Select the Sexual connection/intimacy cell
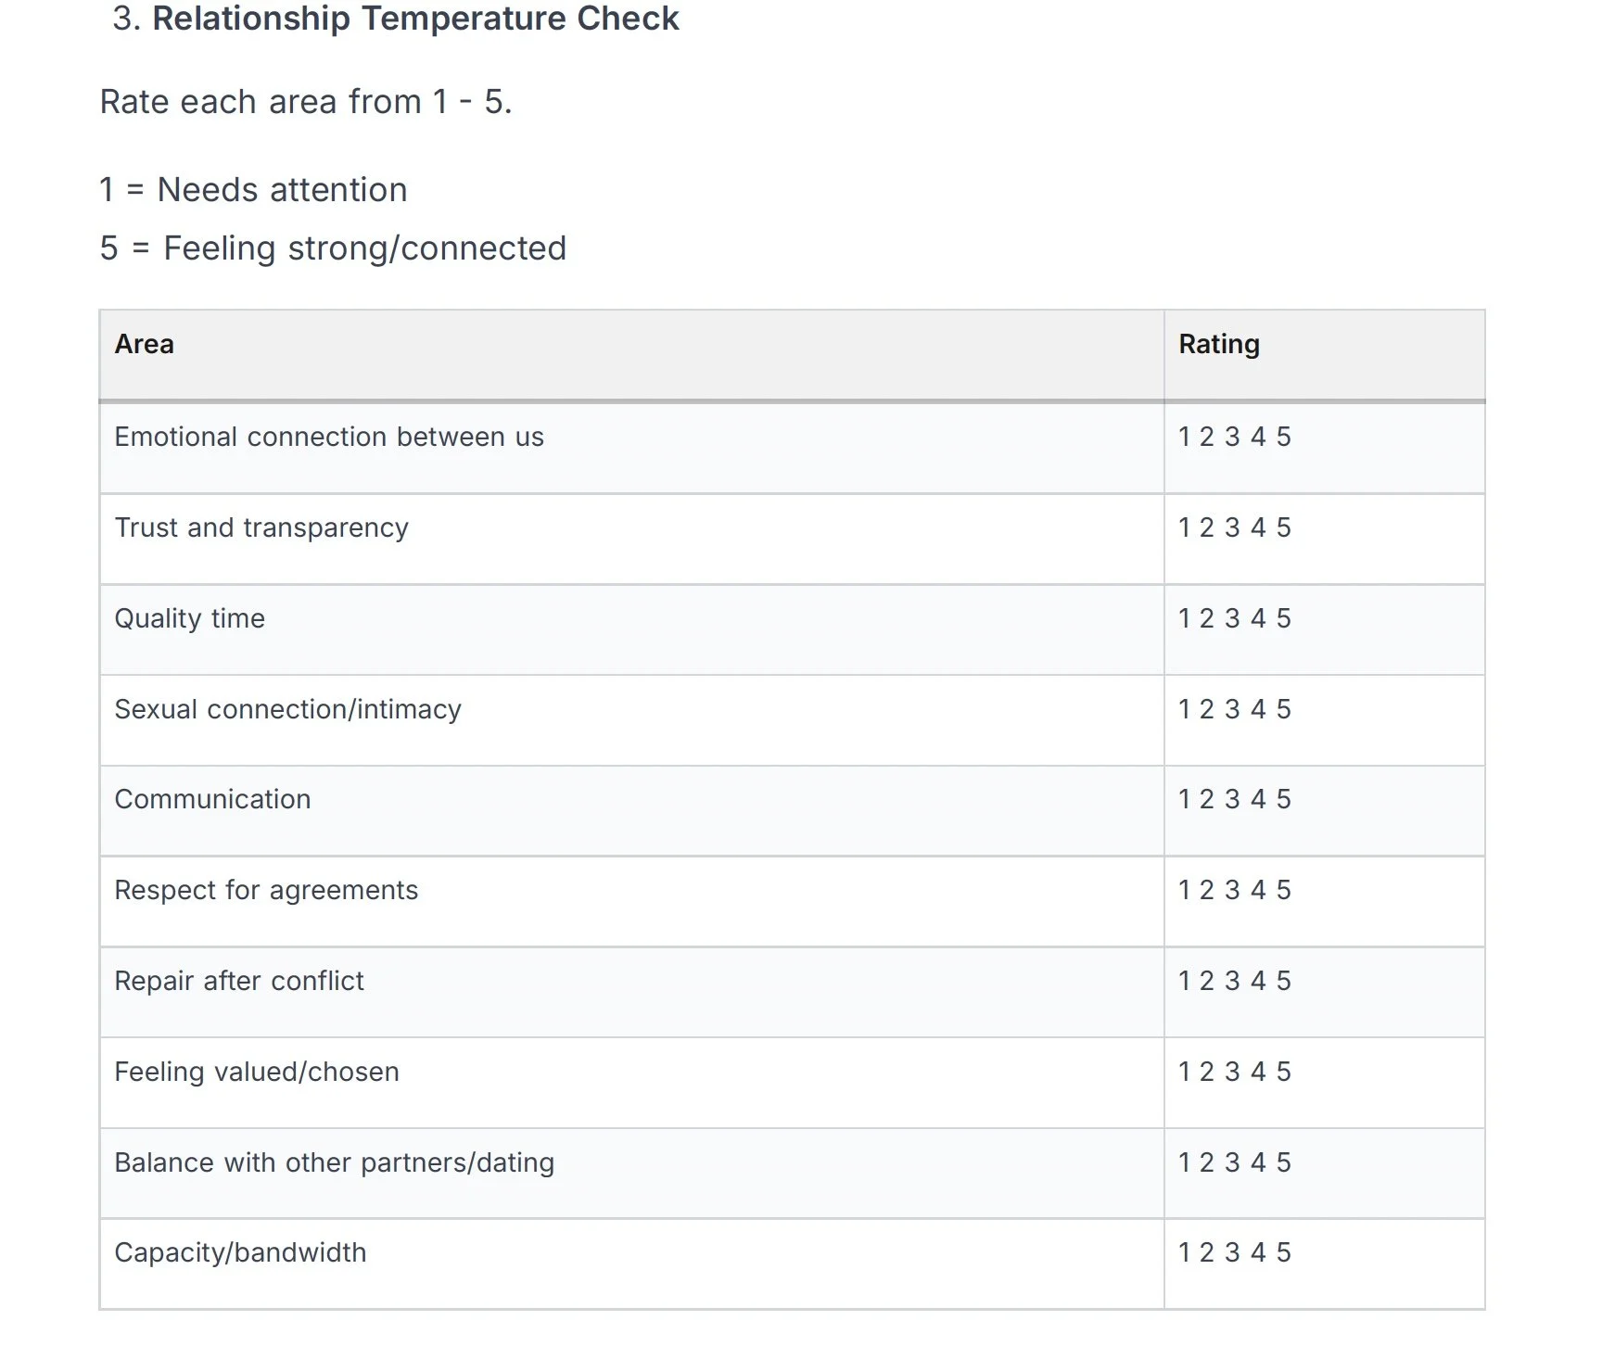Screen dimensions: 1602x1346 632,720
